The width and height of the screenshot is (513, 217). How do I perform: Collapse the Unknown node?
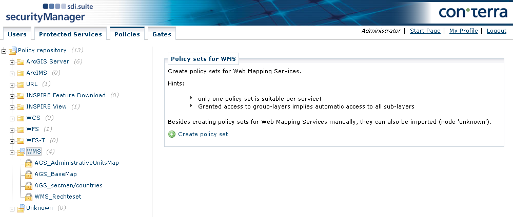click(x=12, y=209)
